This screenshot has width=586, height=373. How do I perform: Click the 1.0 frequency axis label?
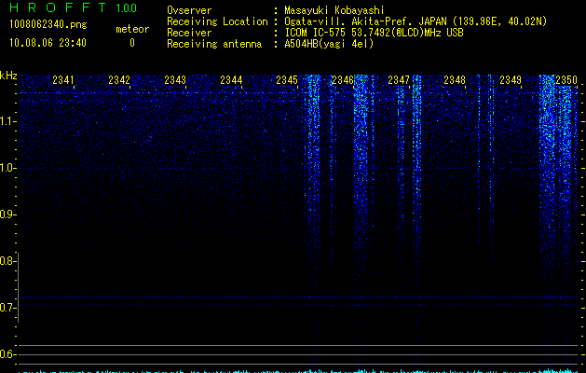click(x=7, y=168)
